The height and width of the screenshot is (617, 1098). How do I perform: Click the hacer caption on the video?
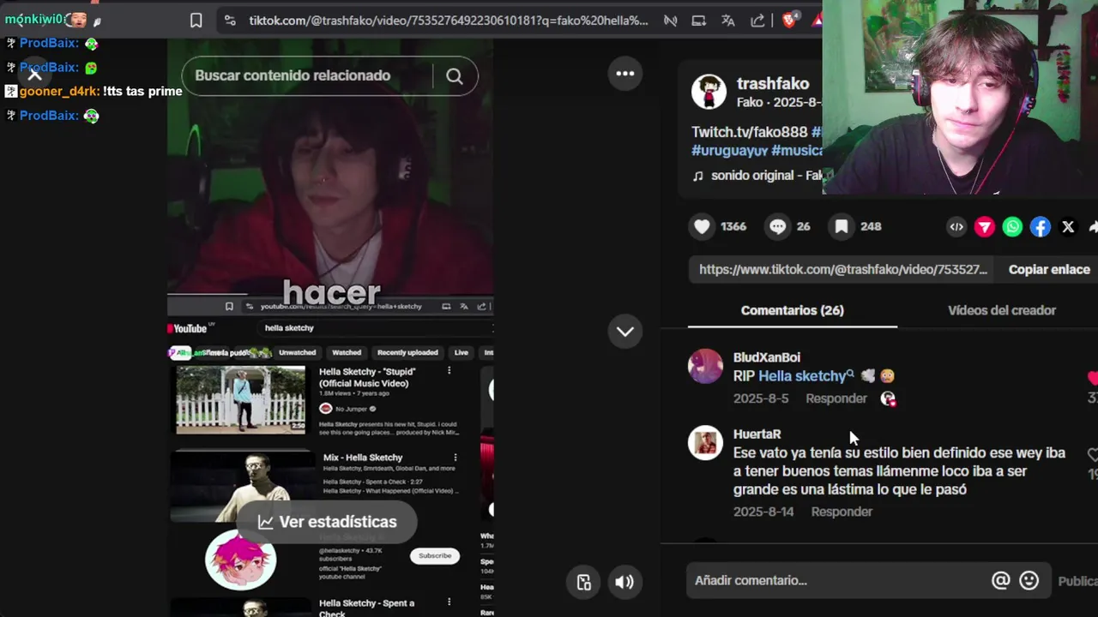click(x=331, y=293)
